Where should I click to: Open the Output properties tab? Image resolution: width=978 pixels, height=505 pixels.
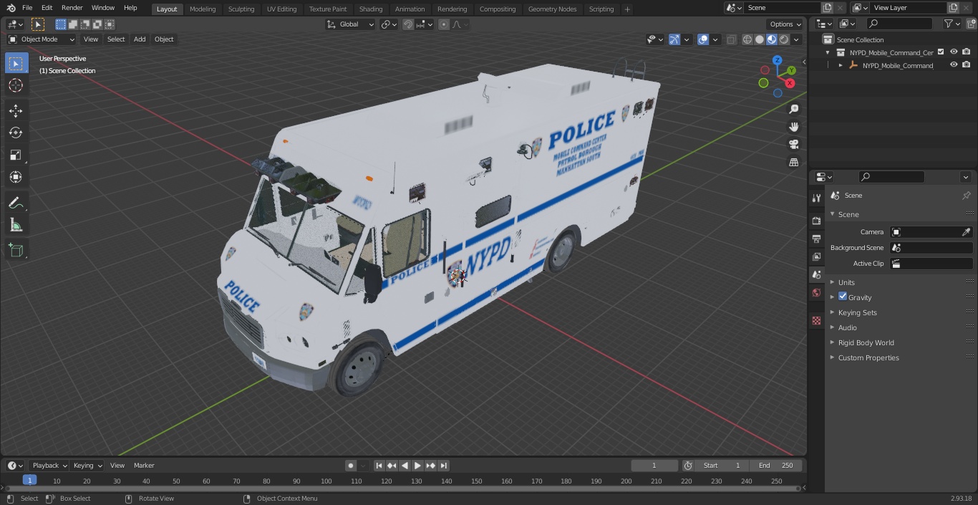pos(816,239)
